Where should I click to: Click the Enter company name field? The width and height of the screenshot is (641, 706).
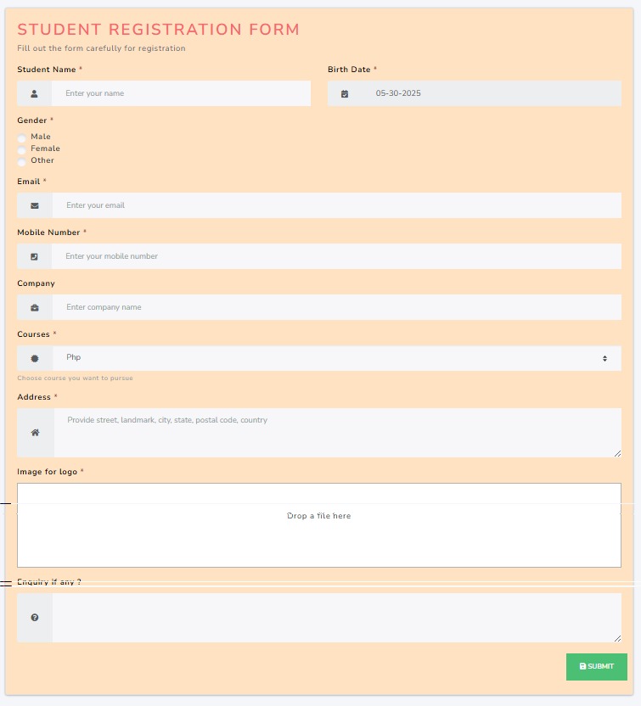(336, 307)
